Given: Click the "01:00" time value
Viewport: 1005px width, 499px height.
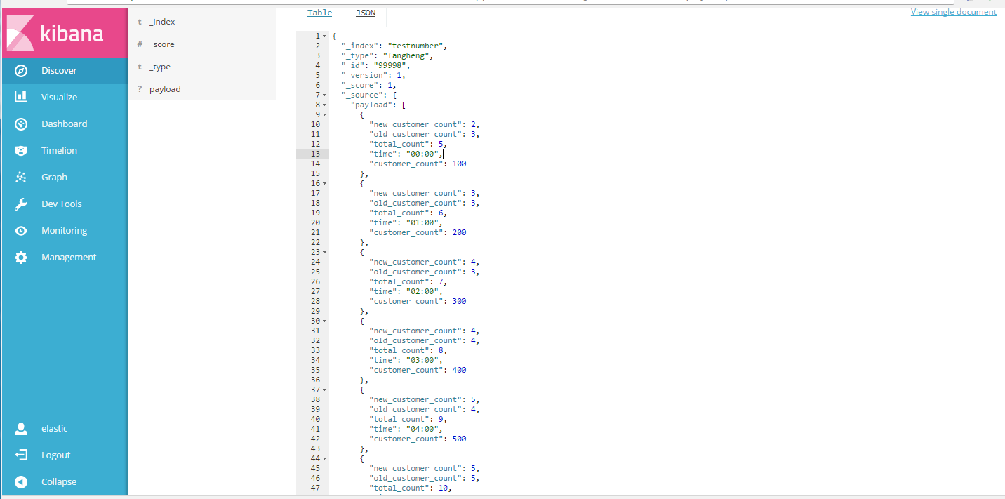Looking at the screenshot, I should pyautogui.click(x=422, y=222).
